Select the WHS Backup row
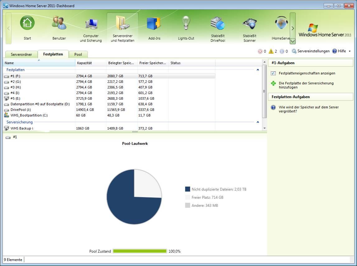Viewport: 357px width, 266px height. click(x=109, y=128)
